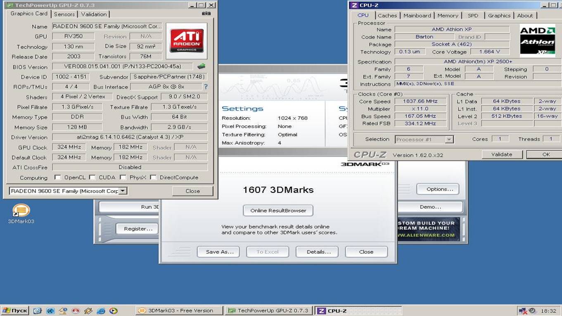Viewport: 562px width, 316px height.
Task: Open the Mainboard tab in CPU-Z
Action: tap(417, 16)
